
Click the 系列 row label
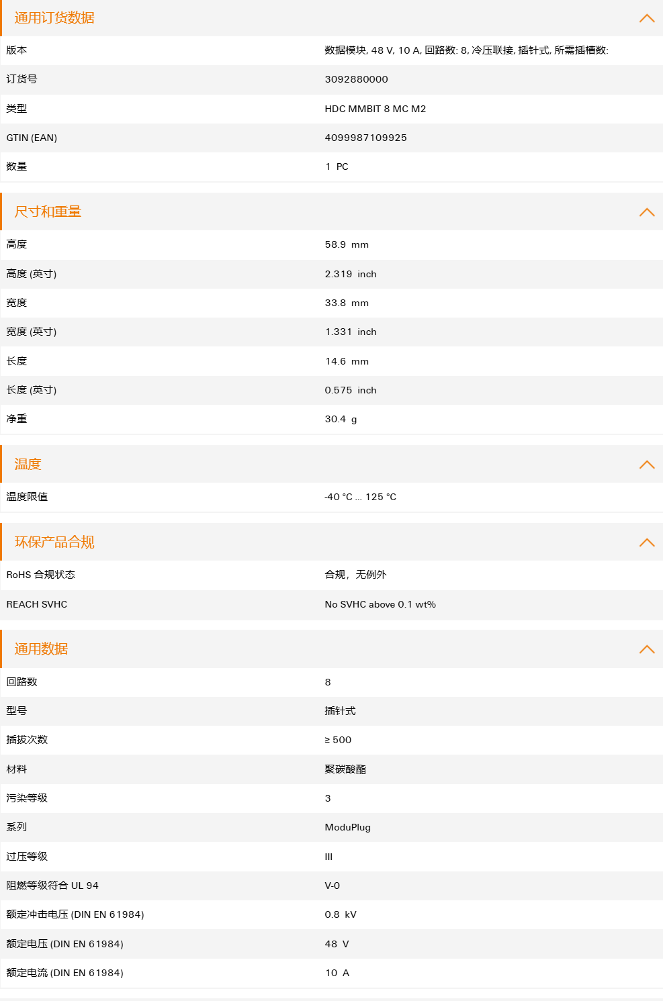(17, 827)
